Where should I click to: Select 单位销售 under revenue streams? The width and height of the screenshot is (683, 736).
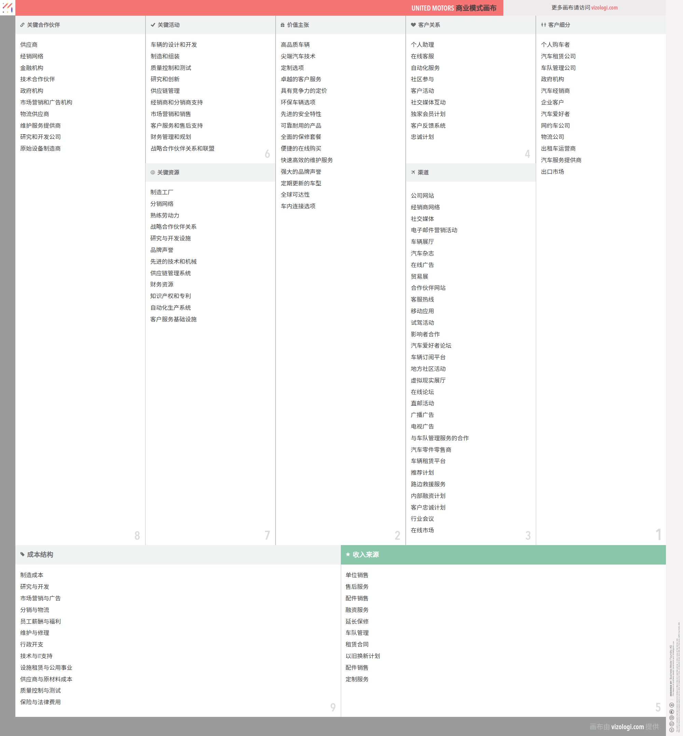(x=357, y=575)
